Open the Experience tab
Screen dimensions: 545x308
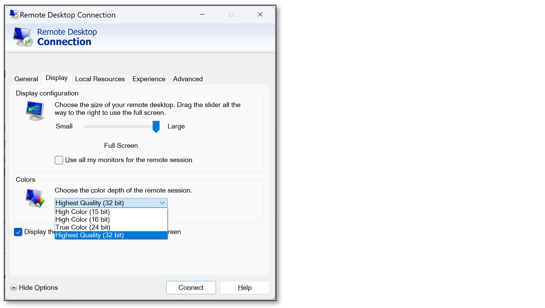(149, 79)
